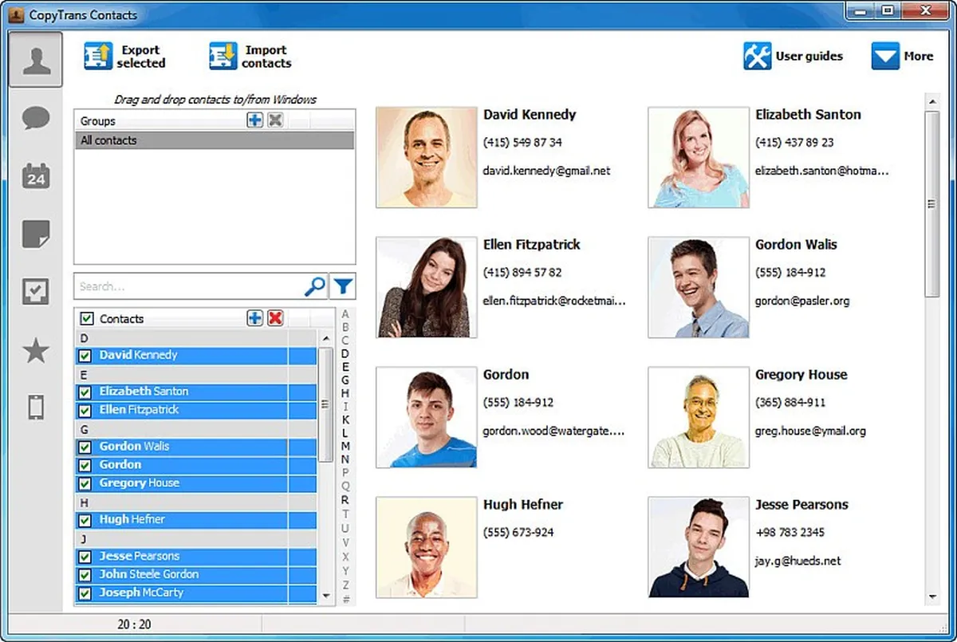Uncheck Ellen Fitzpatrick checkbox
Image resolution: width=957 pixels, height=642 pixels.
[85, 411]
